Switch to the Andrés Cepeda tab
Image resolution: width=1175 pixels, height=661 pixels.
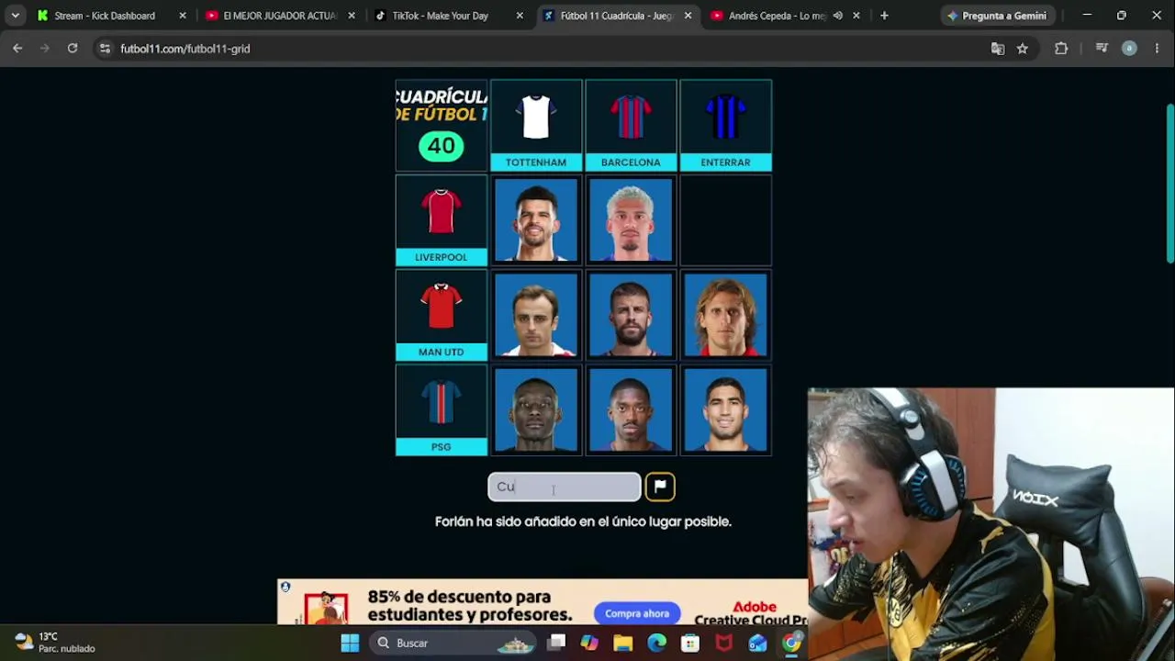pyautogui.click(x=786, y=16)
